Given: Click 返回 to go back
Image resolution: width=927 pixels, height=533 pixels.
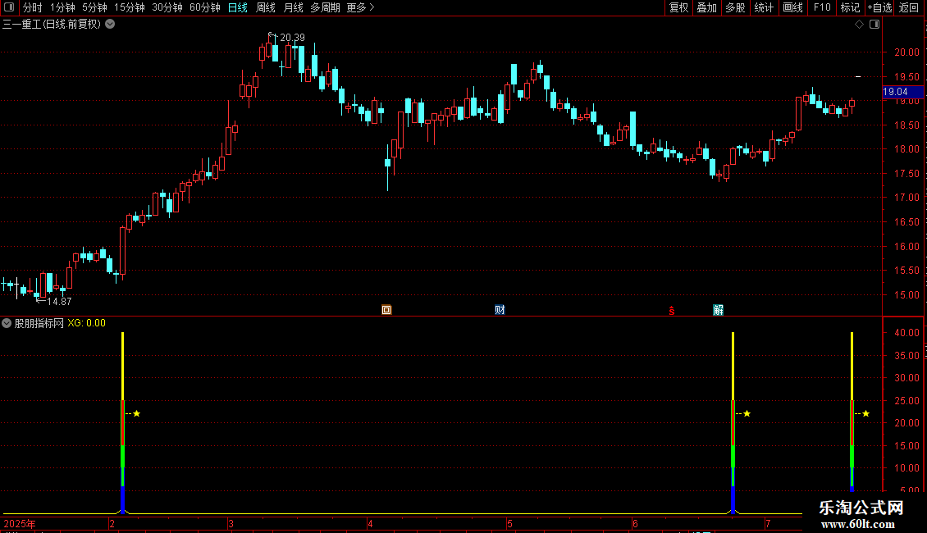Looking at the screenshot, I should point(909,7).
